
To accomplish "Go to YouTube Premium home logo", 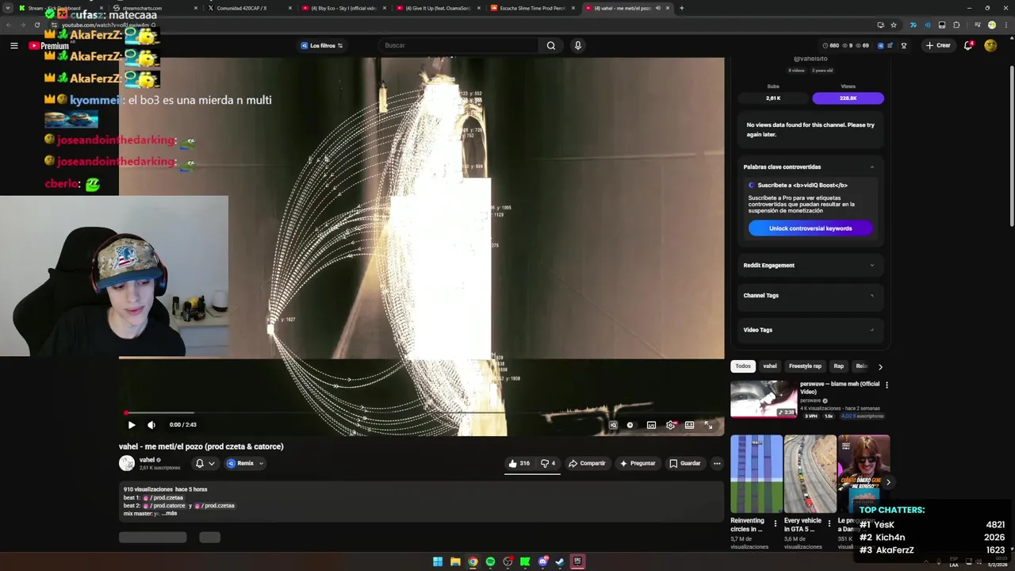I will point(48,45).
